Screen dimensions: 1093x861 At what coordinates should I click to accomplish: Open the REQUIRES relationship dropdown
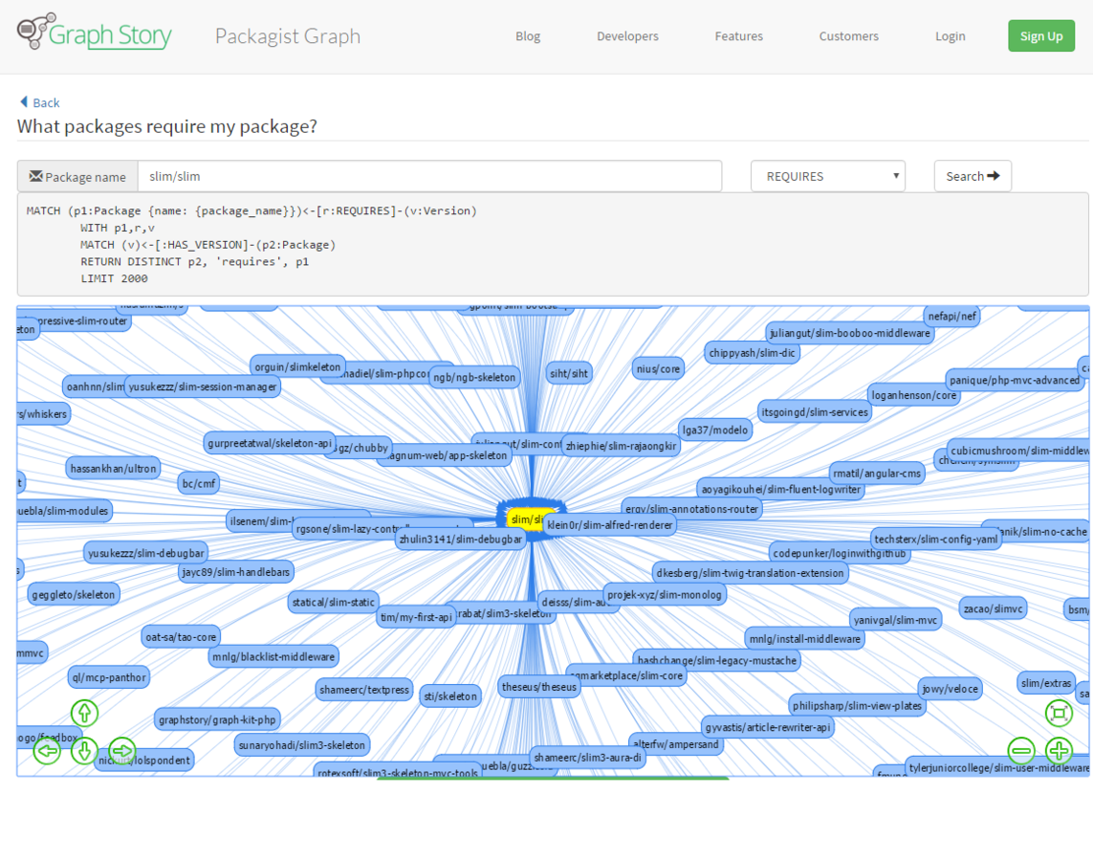pos(827,176)
